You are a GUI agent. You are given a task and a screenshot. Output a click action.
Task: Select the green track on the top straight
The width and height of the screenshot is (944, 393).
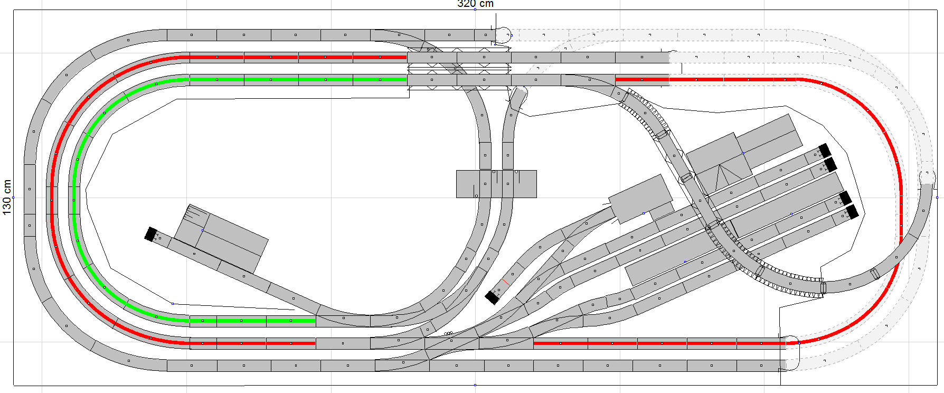click(298, 80)
